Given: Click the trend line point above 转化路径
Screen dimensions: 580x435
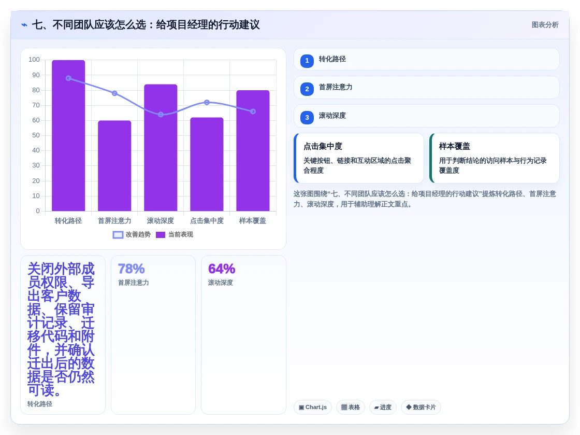Looking at the screenshot, I should pyautogui.click(x=68, y=78).
